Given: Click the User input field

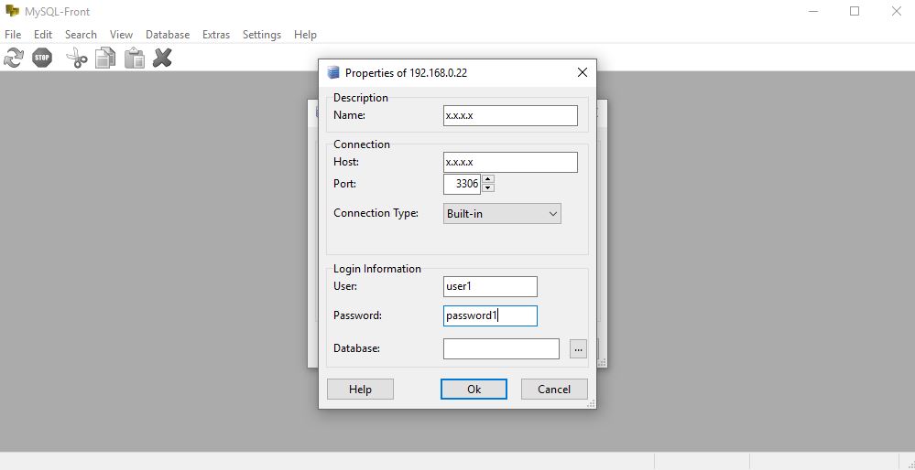Looking at the screenshot, I should tap(490, 286).
